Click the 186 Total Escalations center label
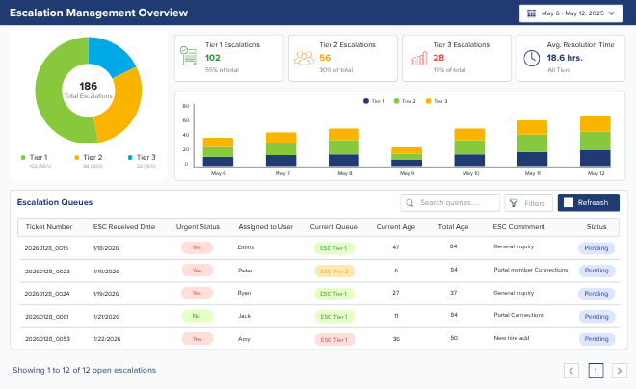 point(88,90)
